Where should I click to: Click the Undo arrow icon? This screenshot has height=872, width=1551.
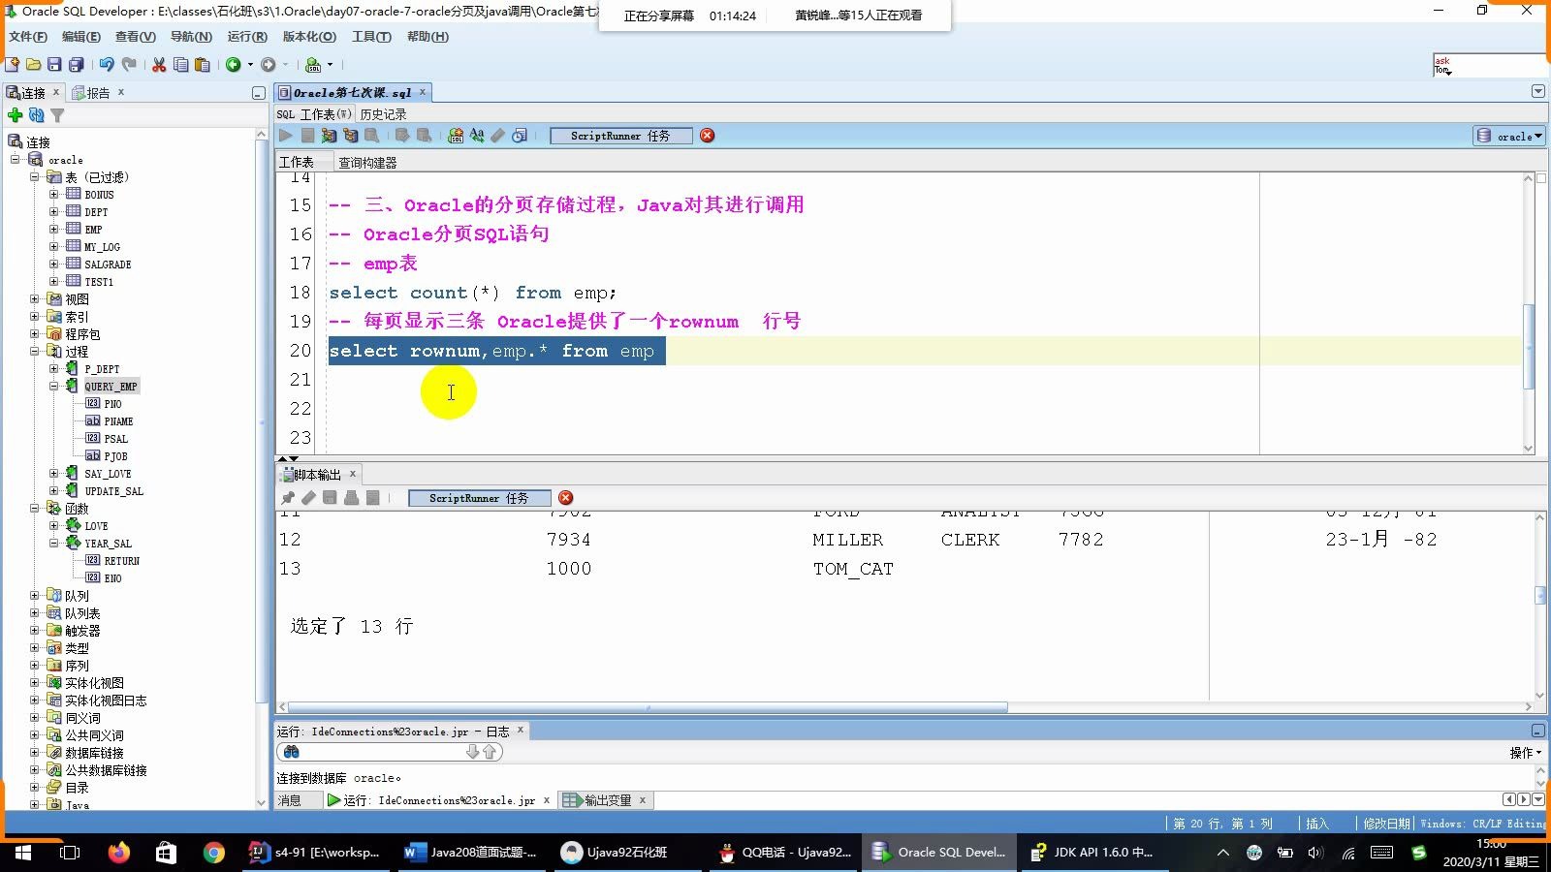(107, 65)
